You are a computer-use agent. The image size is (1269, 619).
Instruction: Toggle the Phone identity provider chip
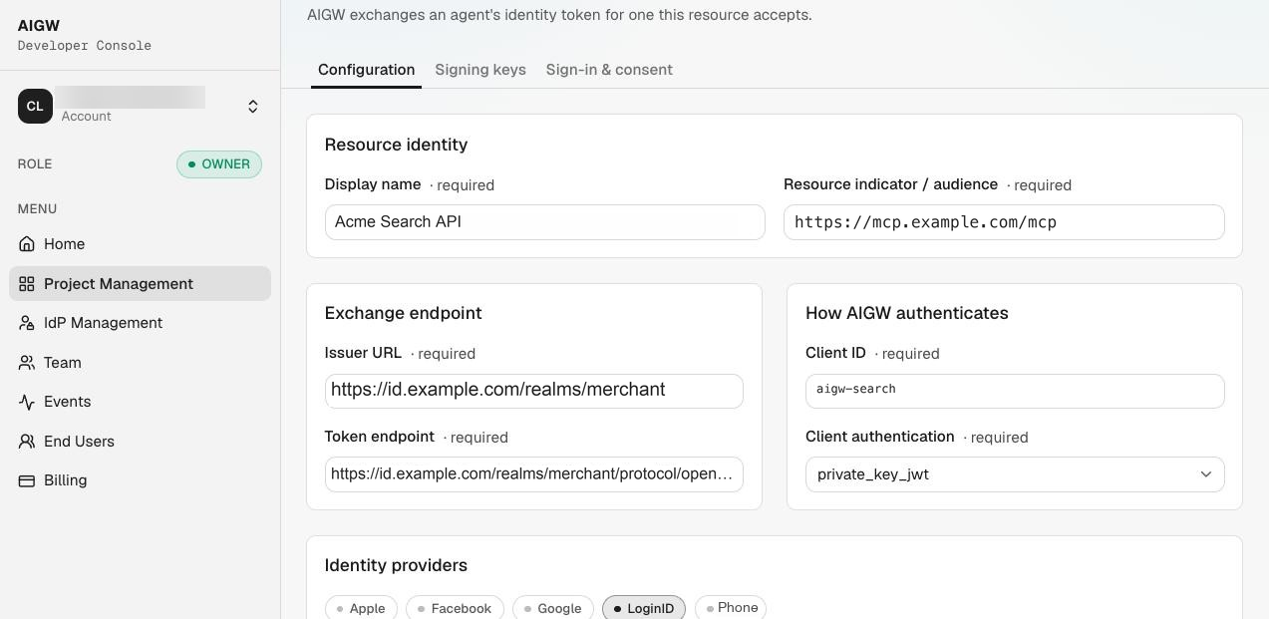(731, 608)
